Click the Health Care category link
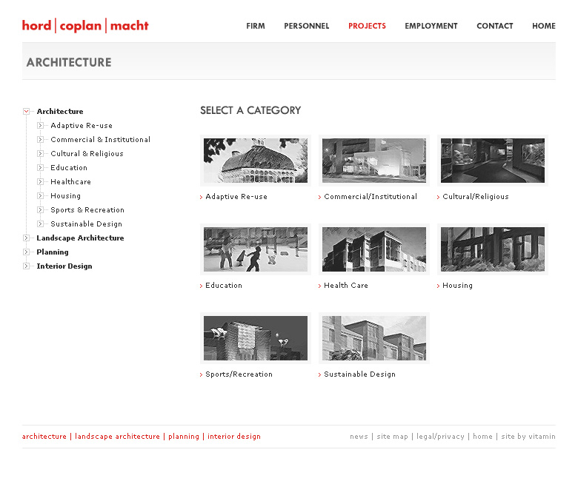Image resolution: width=578 pixels, height=481 pixels. [x=346, y=286]
